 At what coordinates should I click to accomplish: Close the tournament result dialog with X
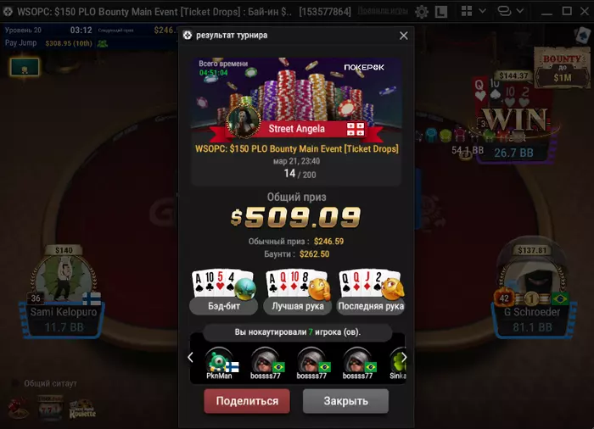point(403,36)
